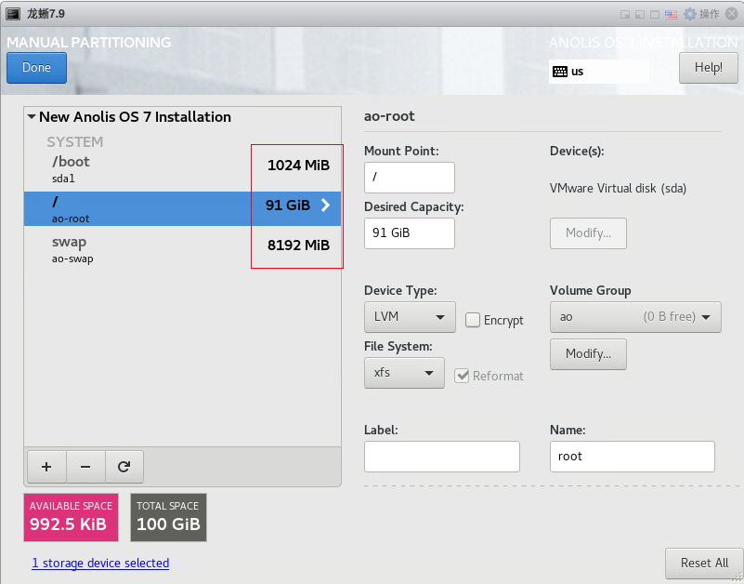Click the Mount Point input field
Viewport: 744px width, 584px height.
coord(409,178)
